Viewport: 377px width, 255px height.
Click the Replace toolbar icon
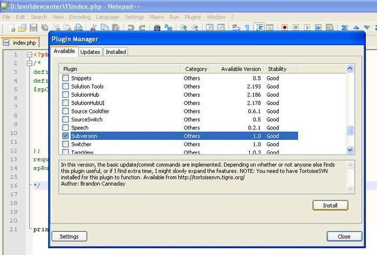[168, 28]
